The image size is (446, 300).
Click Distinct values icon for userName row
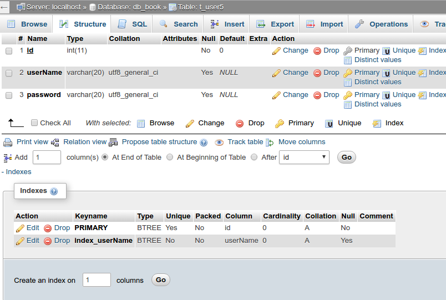tap(348, 82)
